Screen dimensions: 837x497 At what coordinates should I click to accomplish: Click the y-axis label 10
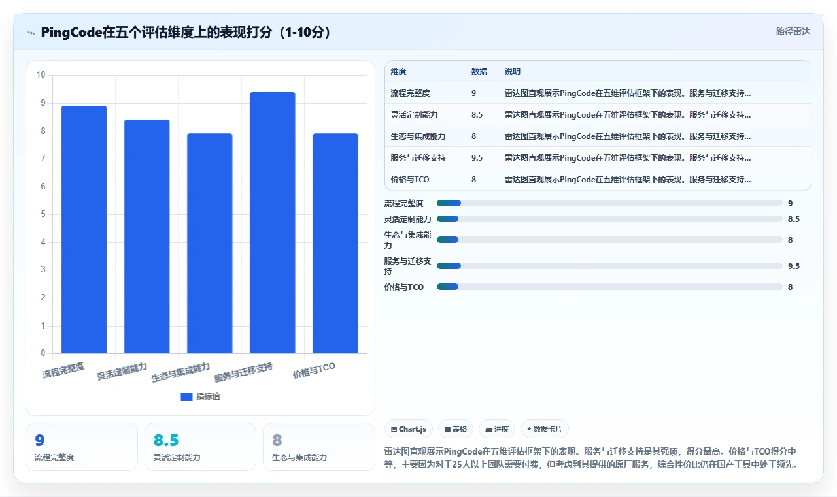pyautogui.click(x=41, y=75)
